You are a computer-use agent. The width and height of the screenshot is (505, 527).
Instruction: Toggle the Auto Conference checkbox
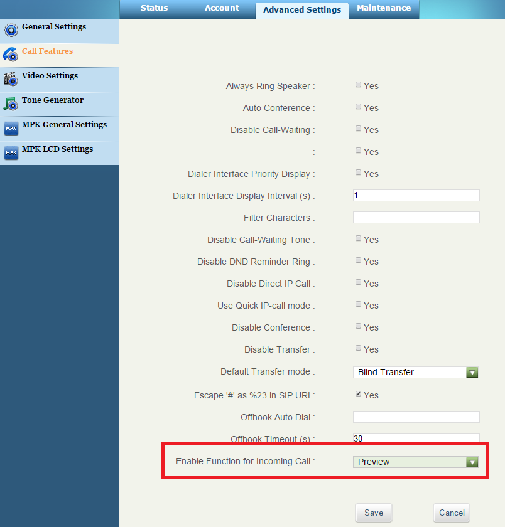click(x=358, y=107)
